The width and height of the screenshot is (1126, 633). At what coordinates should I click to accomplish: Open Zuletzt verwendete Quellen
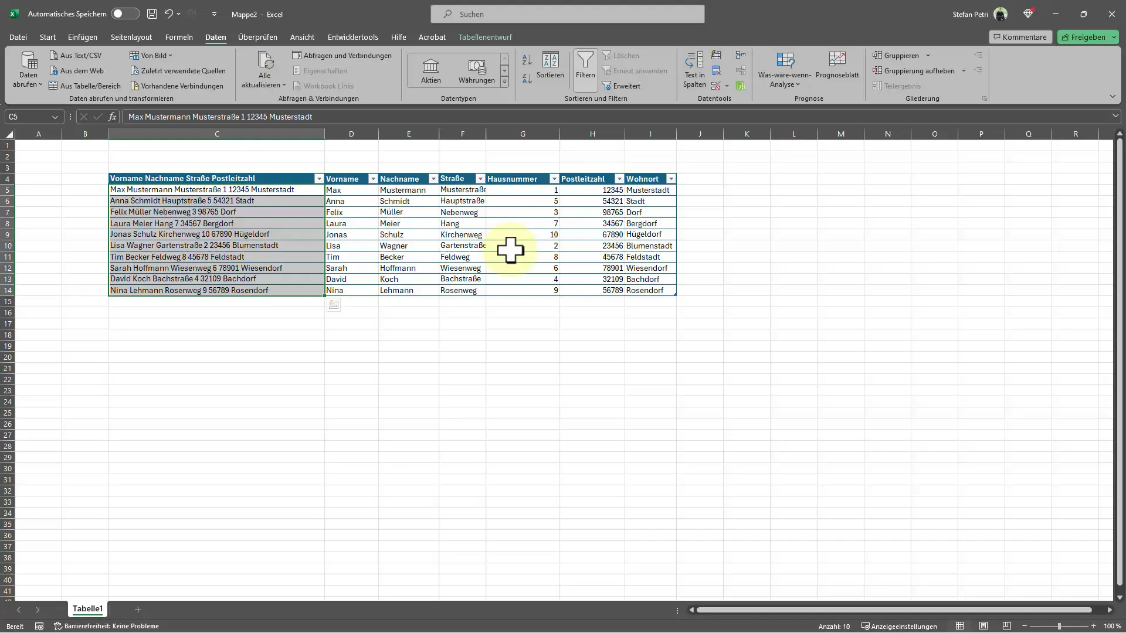click(178, 71)
